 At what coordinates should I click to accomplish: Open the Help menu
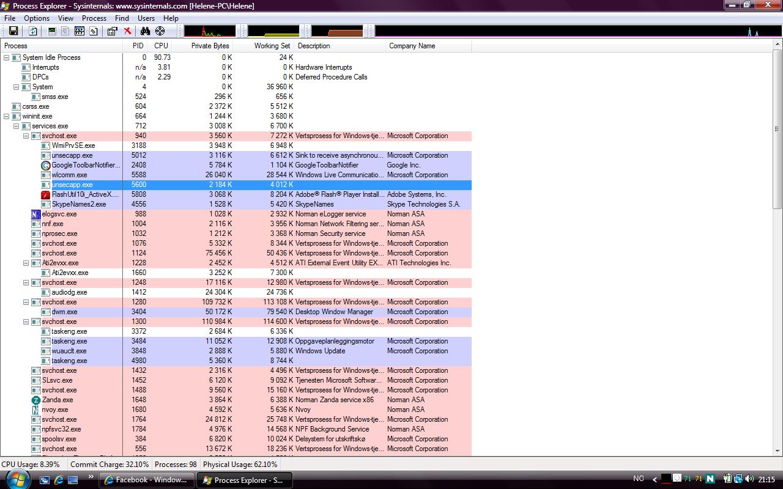pos(171,18)
